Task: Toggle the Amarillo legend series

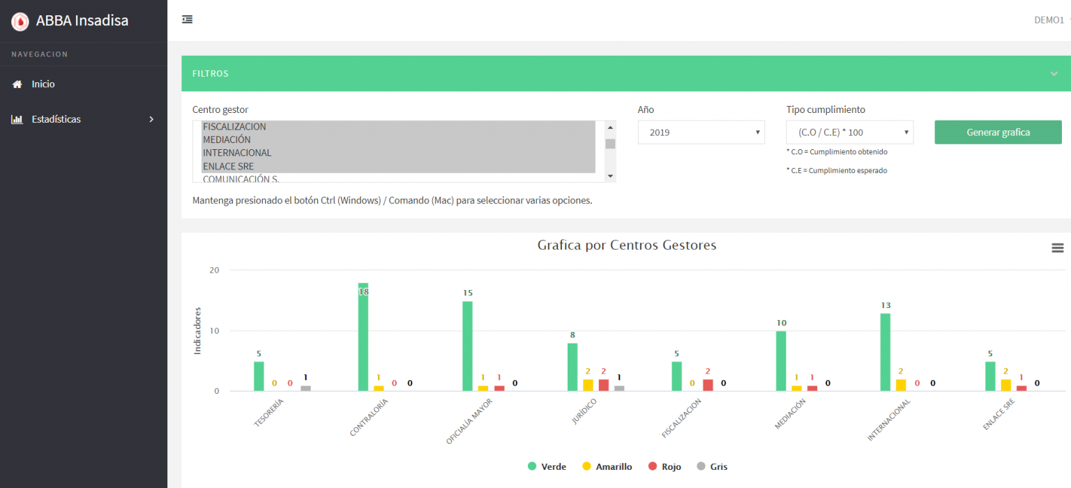Action: click(607, 466)
